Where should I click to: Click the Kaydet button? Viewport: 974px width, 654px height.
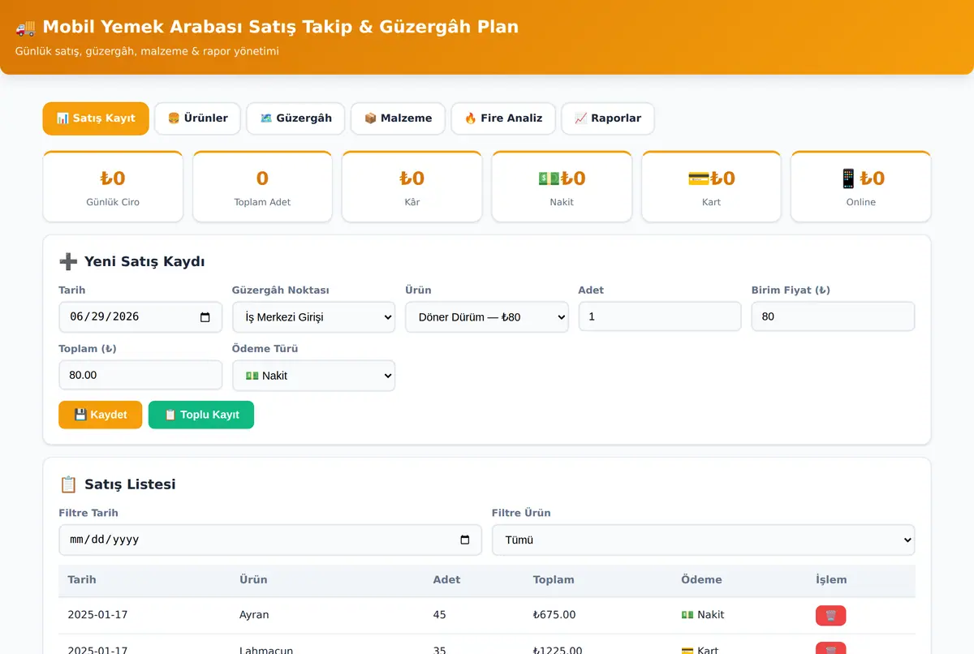(x=101, y=415)
